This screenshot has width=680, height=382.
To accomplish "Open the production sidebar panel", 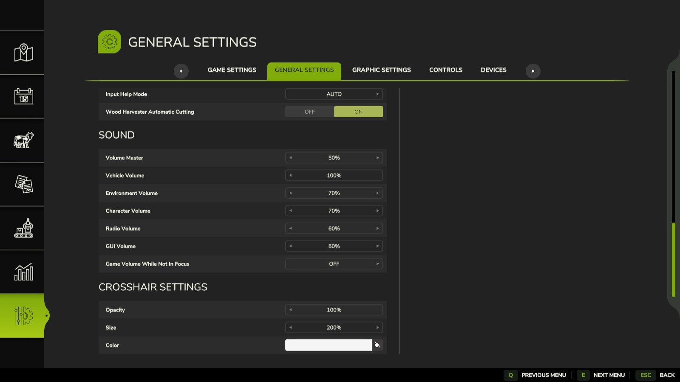I will coord(23,228).
